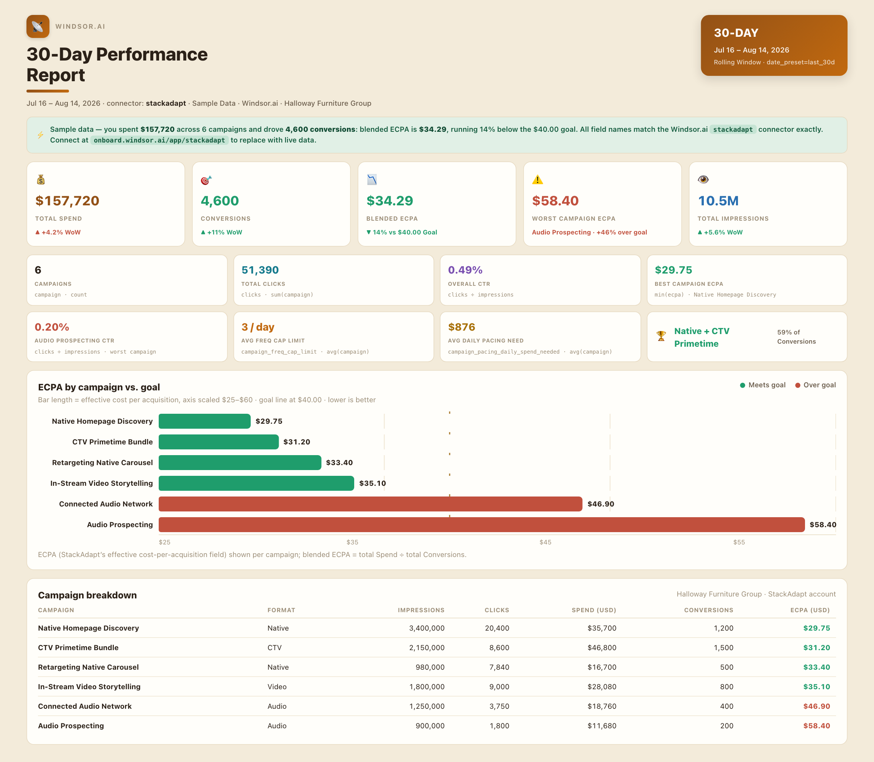Image resolution: width=874 pixels, height=762 pixels.
Task: Click the $29.75 best campaign ECPA card value
Action: click(x=674, y=270)
